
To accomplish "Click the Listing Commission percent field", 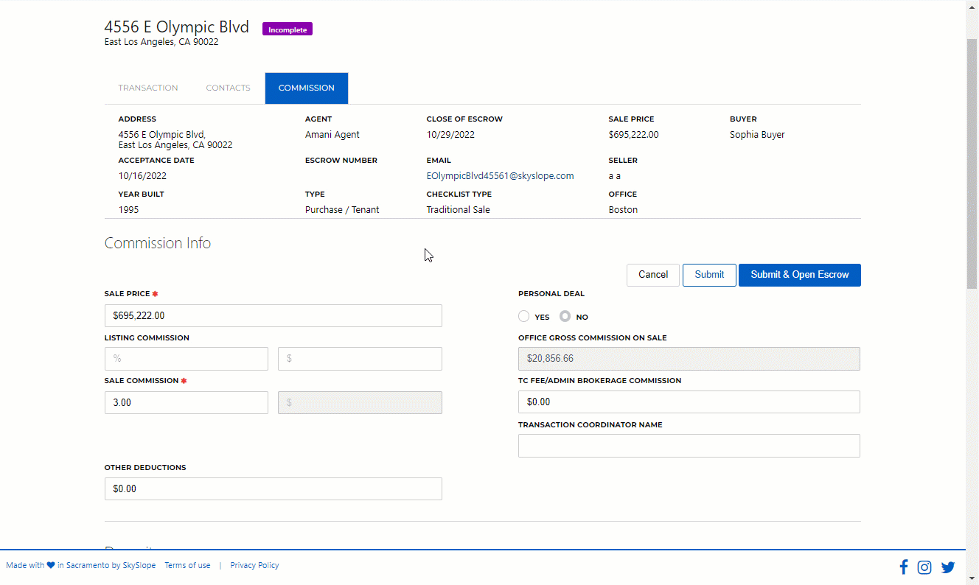I will tap(187, 359).
